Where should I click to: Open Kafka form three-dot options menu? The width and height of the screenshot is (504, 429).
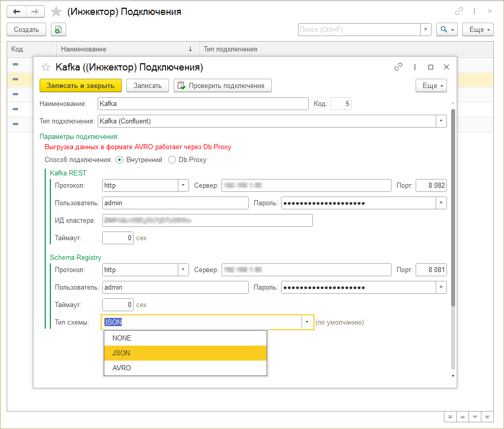tap(415, 67)
